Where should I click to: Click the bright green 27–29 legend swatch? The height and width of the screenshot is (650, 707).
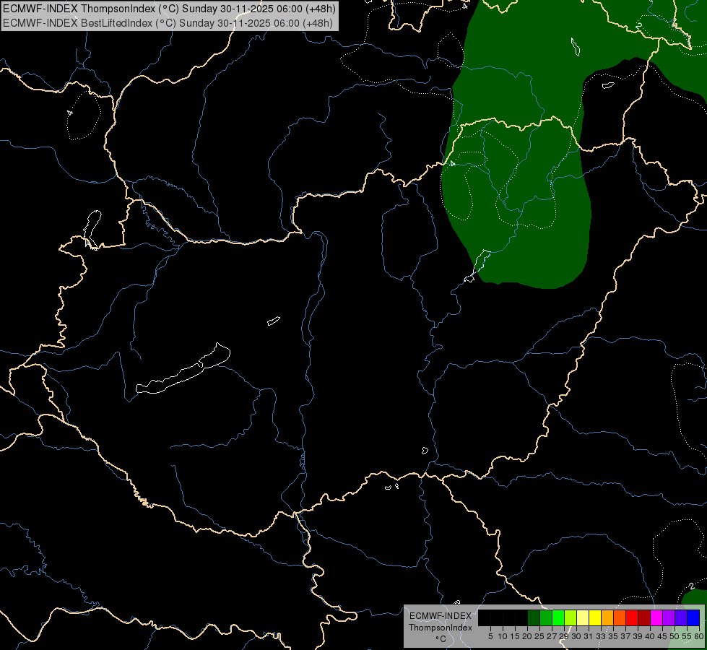(558, 617)
